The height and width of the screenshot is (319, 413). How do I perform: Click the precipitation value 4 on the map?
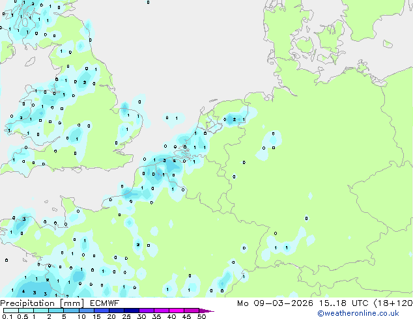[x=23, y=292]
